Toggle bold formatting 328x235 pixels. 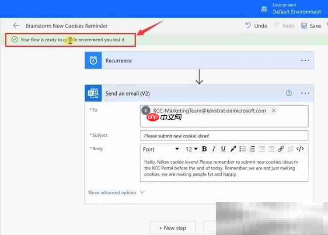(204, 149)
